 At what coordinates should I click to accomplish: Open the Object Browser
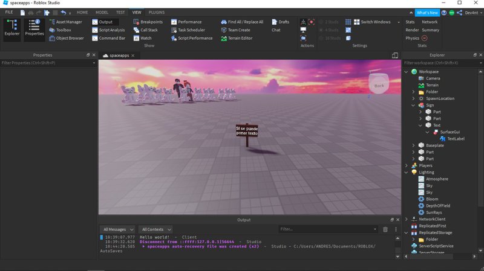[x=67, y=38]
